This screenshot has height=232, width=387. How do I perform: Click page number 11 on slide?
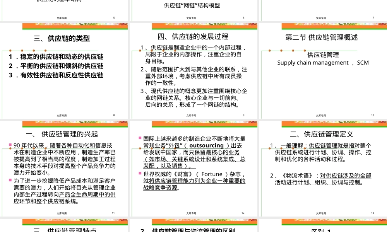pos(113,213)
